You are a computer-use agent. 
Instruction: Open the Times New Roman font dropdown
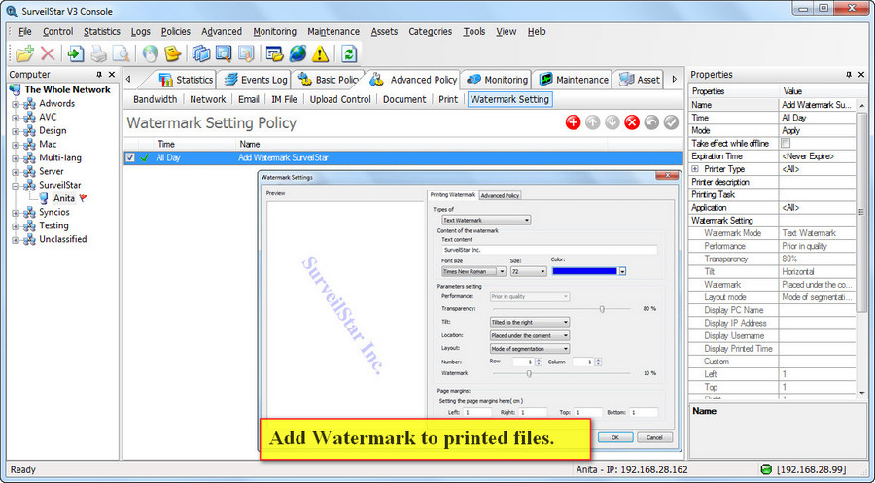473,271
